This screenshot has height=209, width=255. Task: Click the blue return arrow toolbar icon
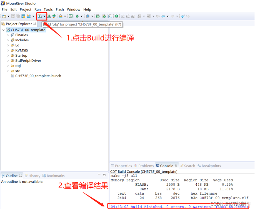(183, 16)
